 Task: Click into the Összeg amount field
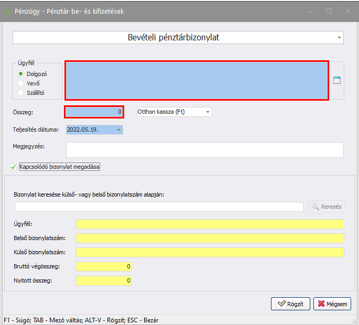94,112
